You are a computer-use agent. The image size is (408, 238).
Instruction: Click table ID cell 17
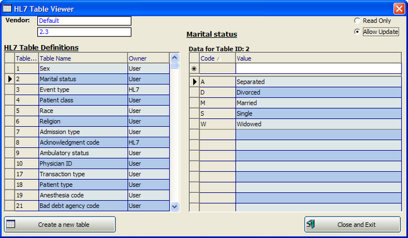[27, 174]
